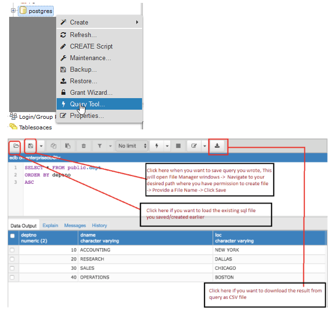Screen dimensions: 335x317
Task: Check the row checkbox for OPERATIONS
Action: [x=12, y=278]
